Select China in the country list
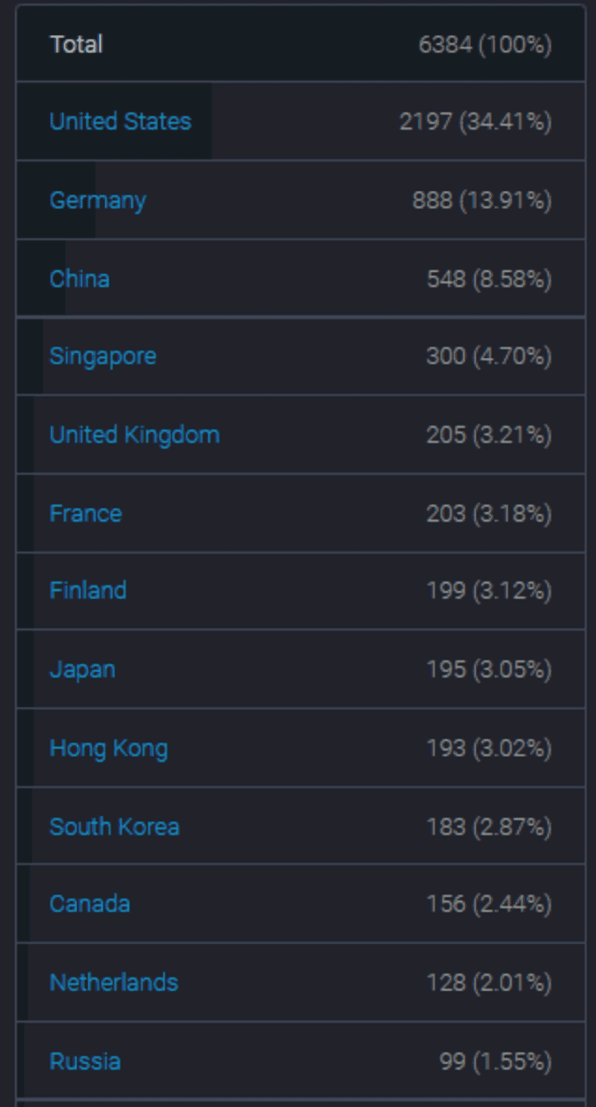Viewport: 596px width, 1107px height. 79,279
